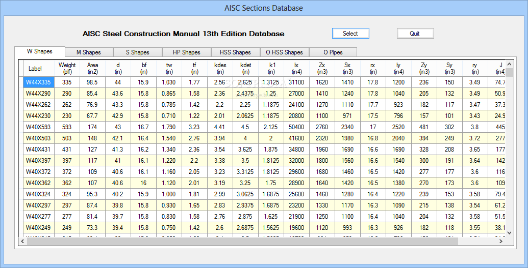The width and height of the screenshot is (528, 268).
Task: Click row header selector of W44X335 row
Action: [x=21, y=82]
